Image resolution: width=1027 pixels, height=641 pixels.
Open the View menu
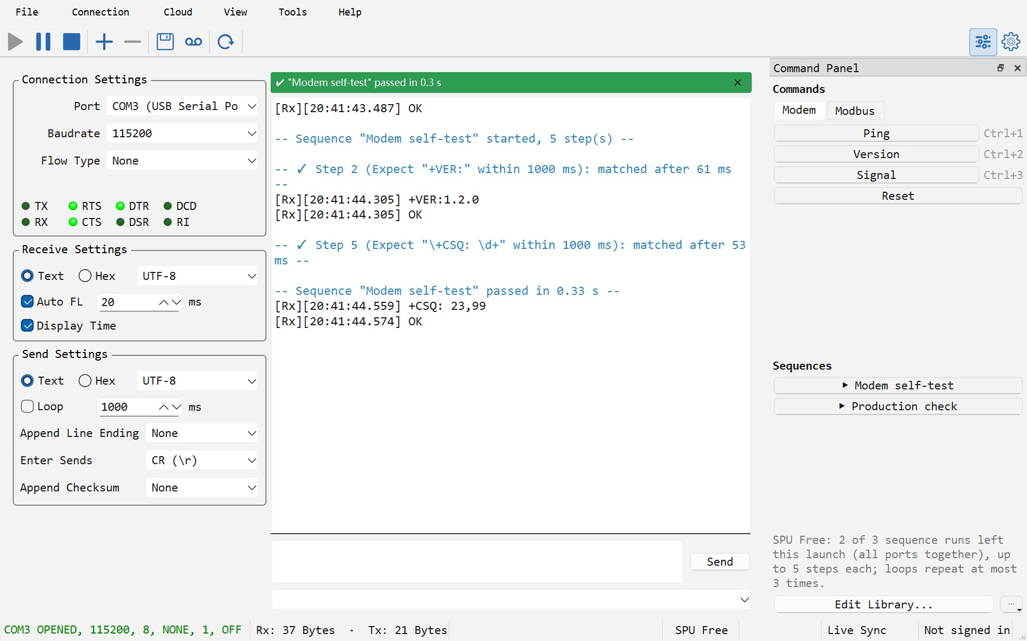pyautogui.click(x=235, y=12)
